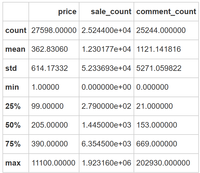The image size is (200, 173).
Task: Select price min value 1.00000
Action: 45,87
